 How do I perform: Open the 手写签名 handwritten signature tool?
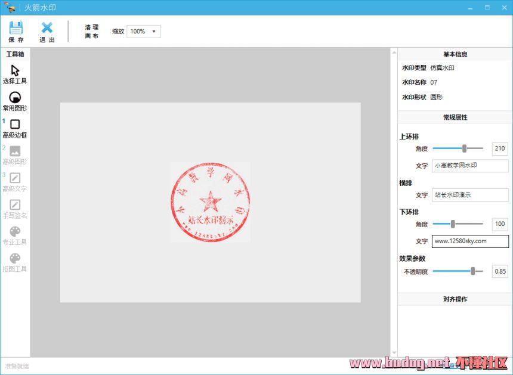pyautogui.click(x=15, y=204)
